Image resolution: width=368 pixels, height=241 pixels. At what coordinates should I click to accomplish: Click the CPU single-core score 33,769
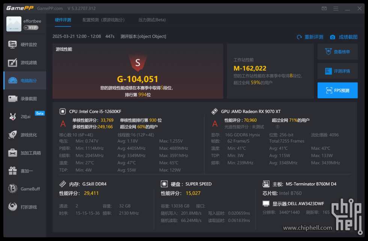(107, 120)
